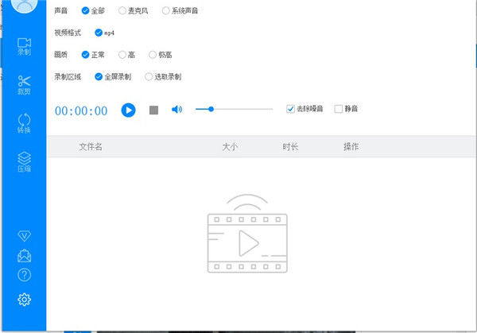Adjust the volume slider

click(x=211, y=109)
